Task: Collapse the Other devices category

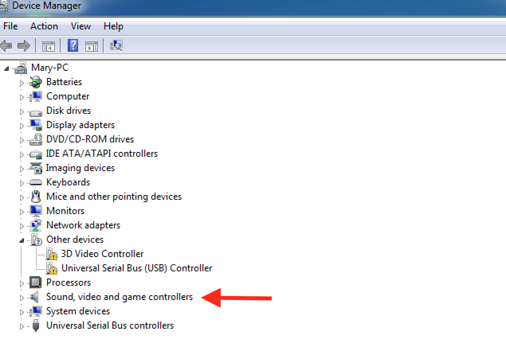Action: (22, 241)
